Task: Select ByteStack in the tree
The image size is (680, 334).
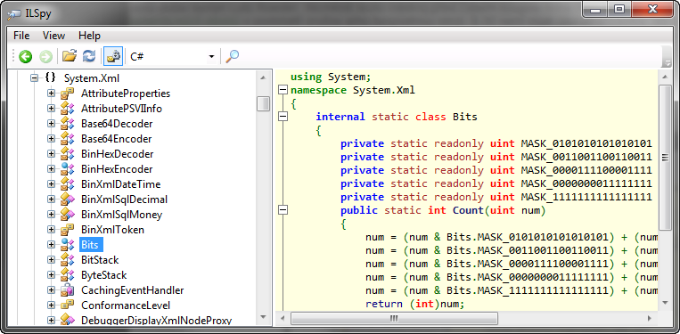Action: [103, 275]
